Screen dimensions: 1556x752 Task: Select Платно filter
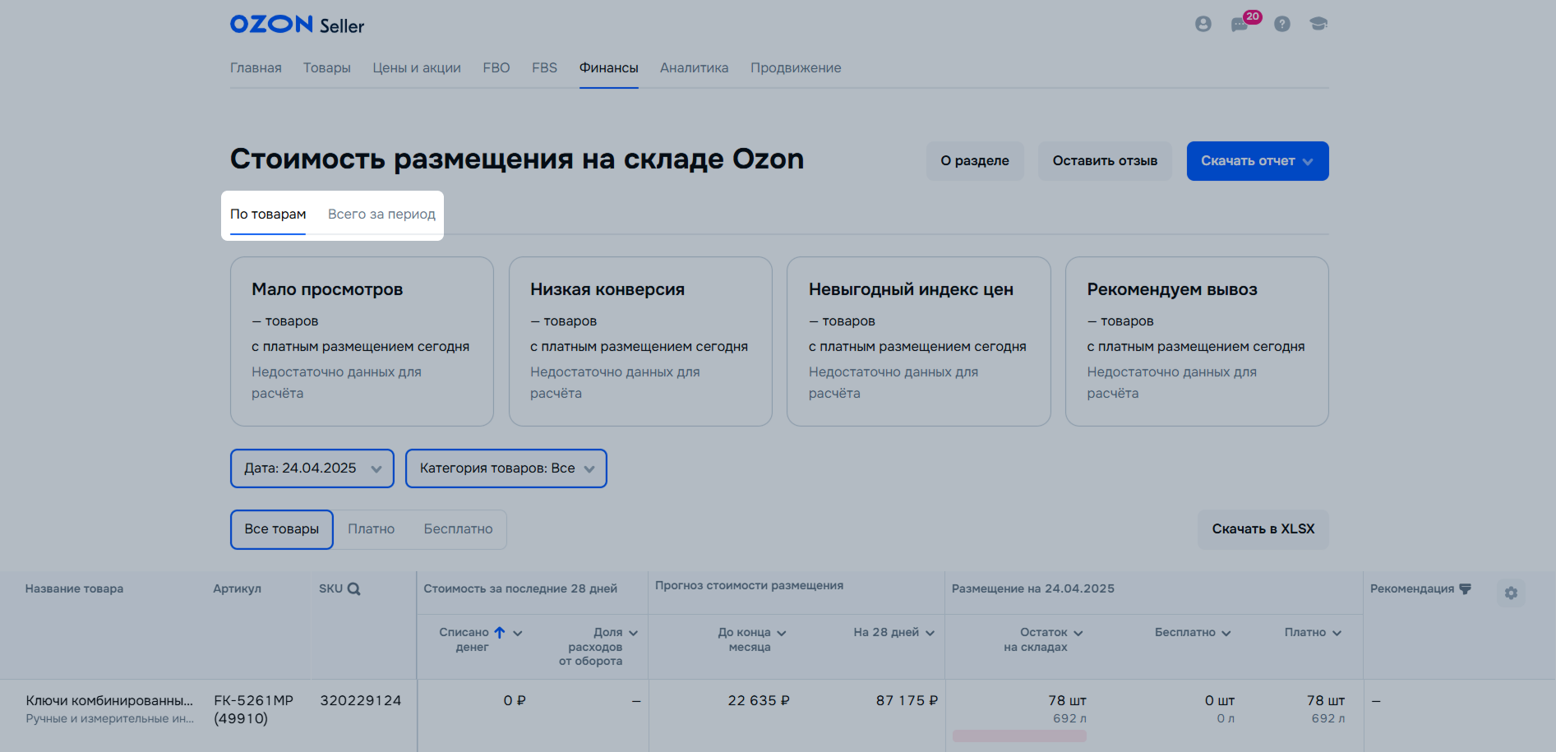pos(372,529)
